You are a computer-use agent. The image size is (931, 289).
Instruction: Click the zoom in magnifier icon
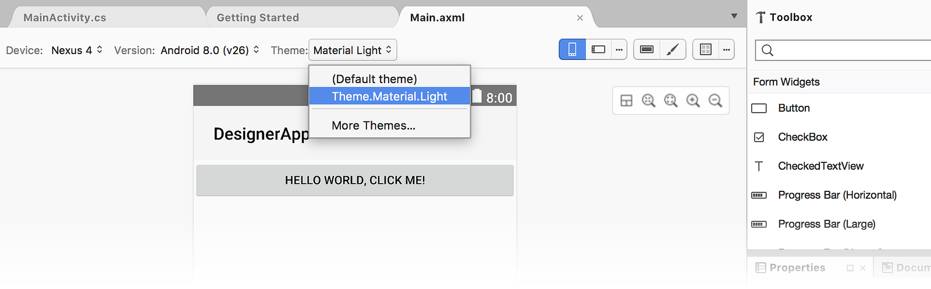point(693,101)
